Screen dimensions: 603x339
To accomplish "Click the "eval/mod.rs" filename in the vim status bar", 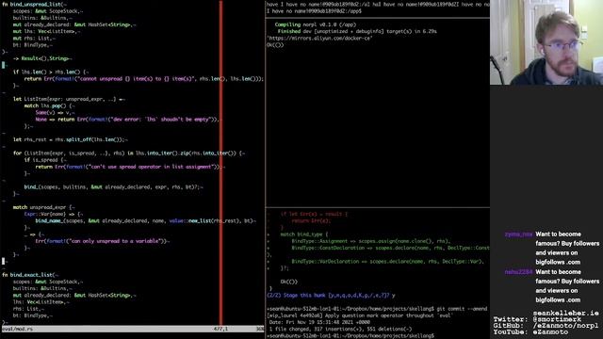I will (17, 330).
